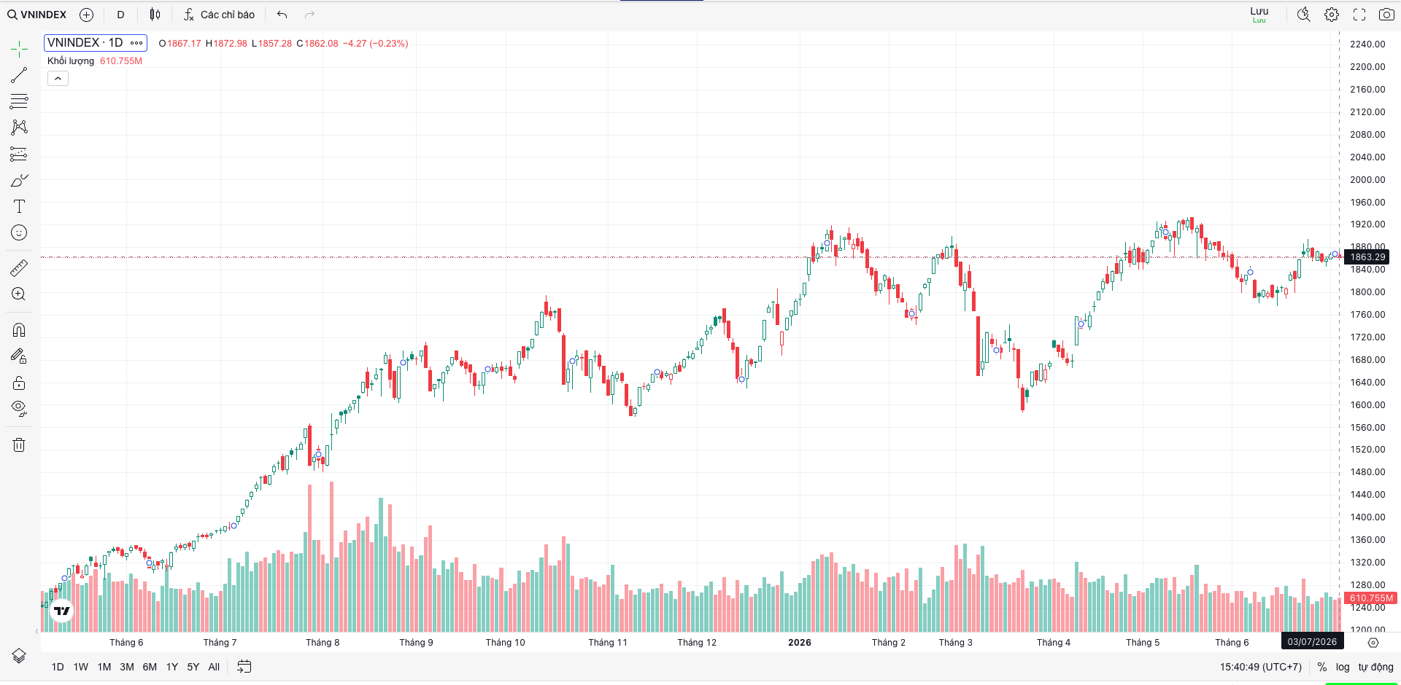This screenshot has width=1401, height=685.
Task: Open the object tree layers panel
Action: (19, 655)
